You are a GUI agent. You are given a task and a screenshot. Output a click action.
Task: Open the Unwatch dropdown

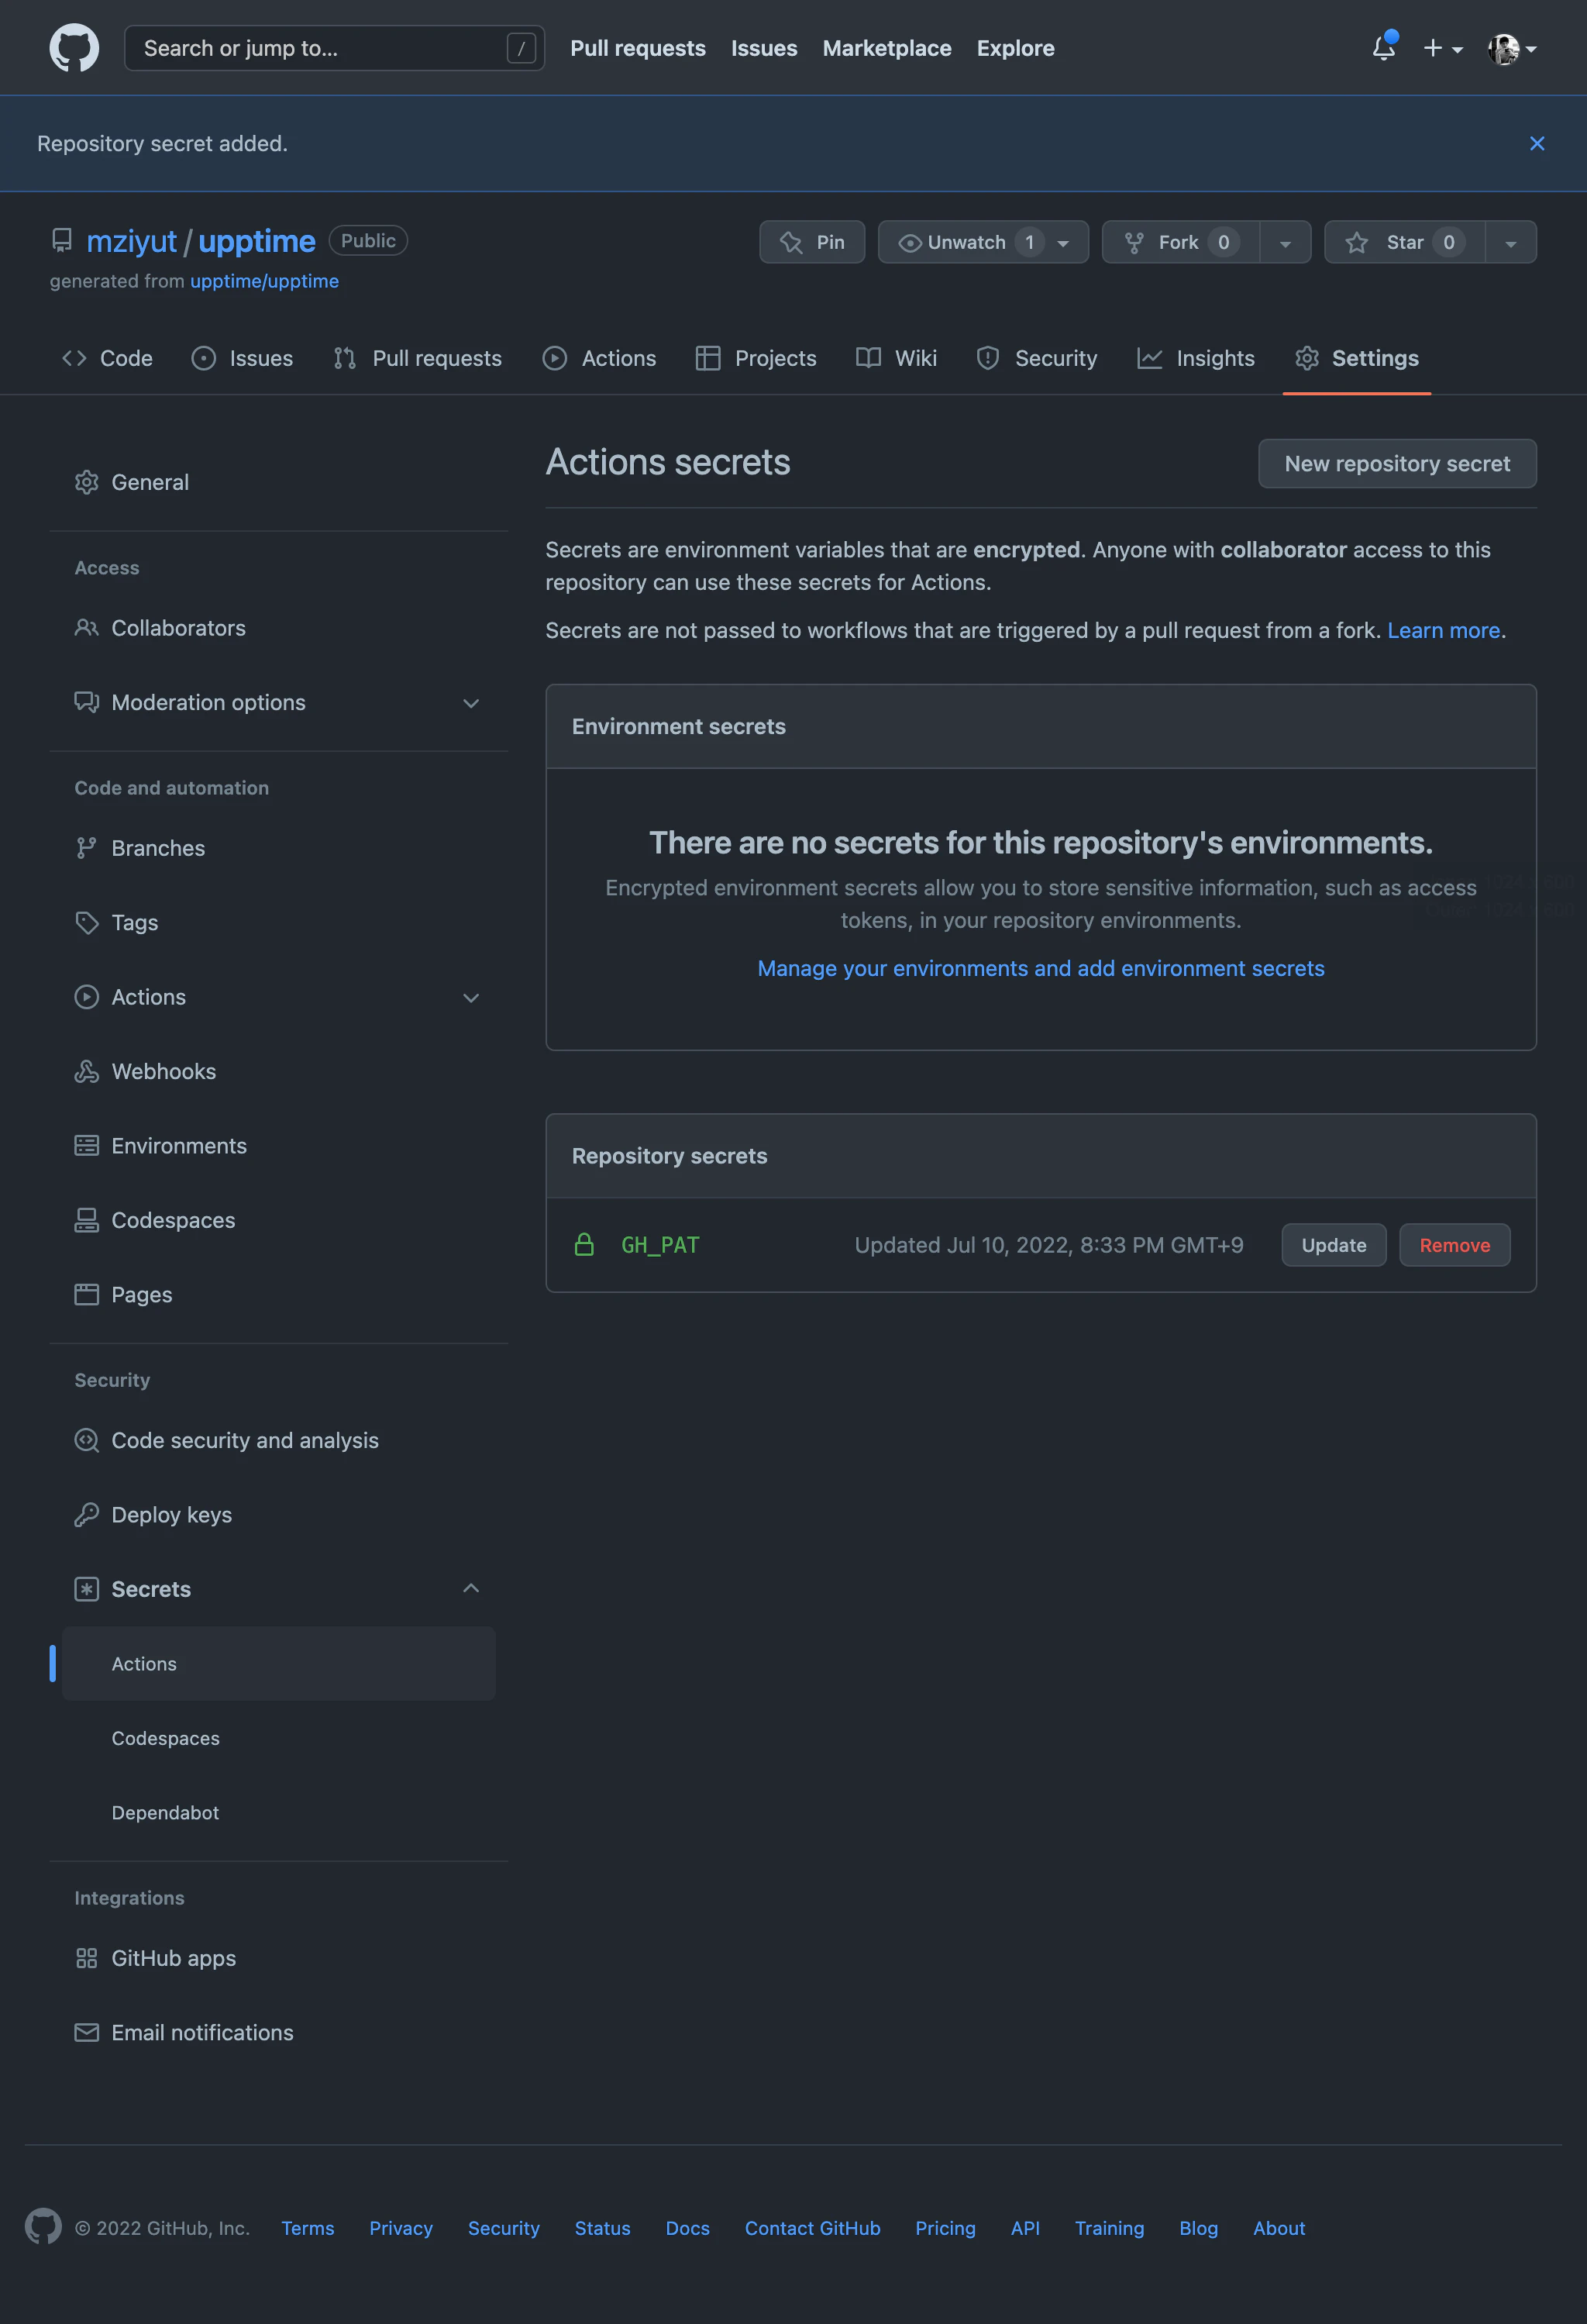coord(983,242)
